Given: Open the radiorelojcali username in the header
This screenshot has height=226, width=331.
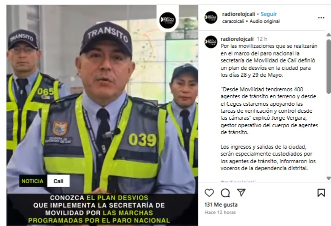Looking at the screenshot, I should tap(238, 14).
